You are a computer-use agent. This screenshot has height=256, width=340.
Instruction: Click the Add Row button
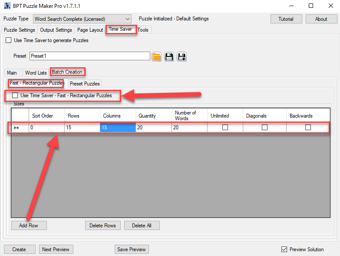coord(29,226)
